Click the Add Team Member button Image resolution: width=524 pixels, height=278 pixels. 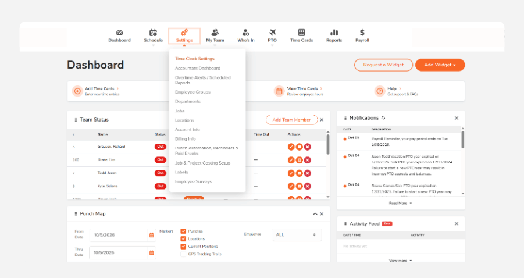291,120
